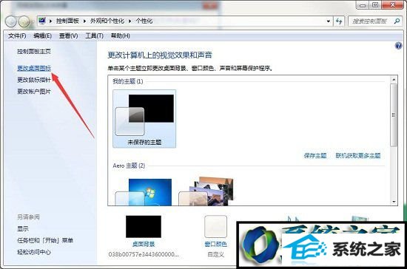Close the personalization window
The height and width of the screenshot is (269, 407).
(x=392, y=4)
